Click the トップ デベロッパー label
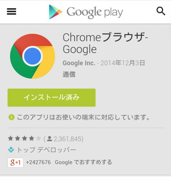Viewport: 171px width, 177px height. coord(47,150)
